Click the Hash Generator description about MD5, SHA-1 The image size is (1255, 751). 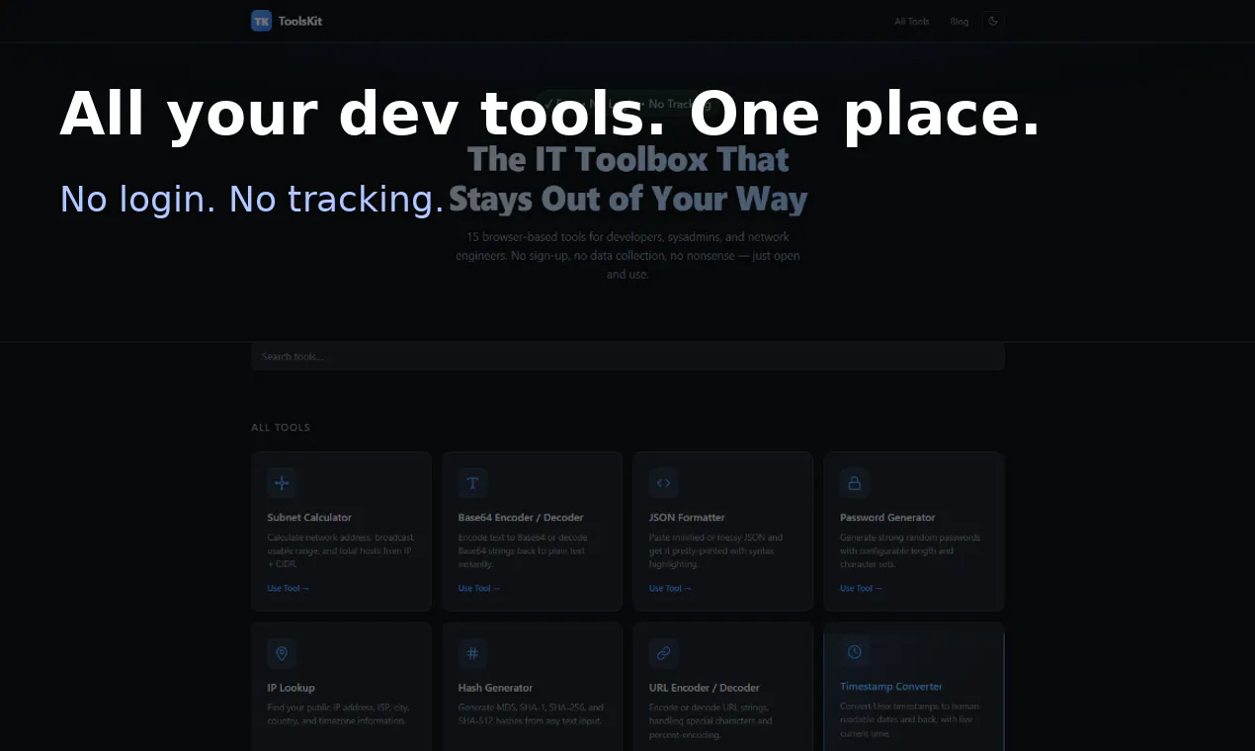point(531,714)
